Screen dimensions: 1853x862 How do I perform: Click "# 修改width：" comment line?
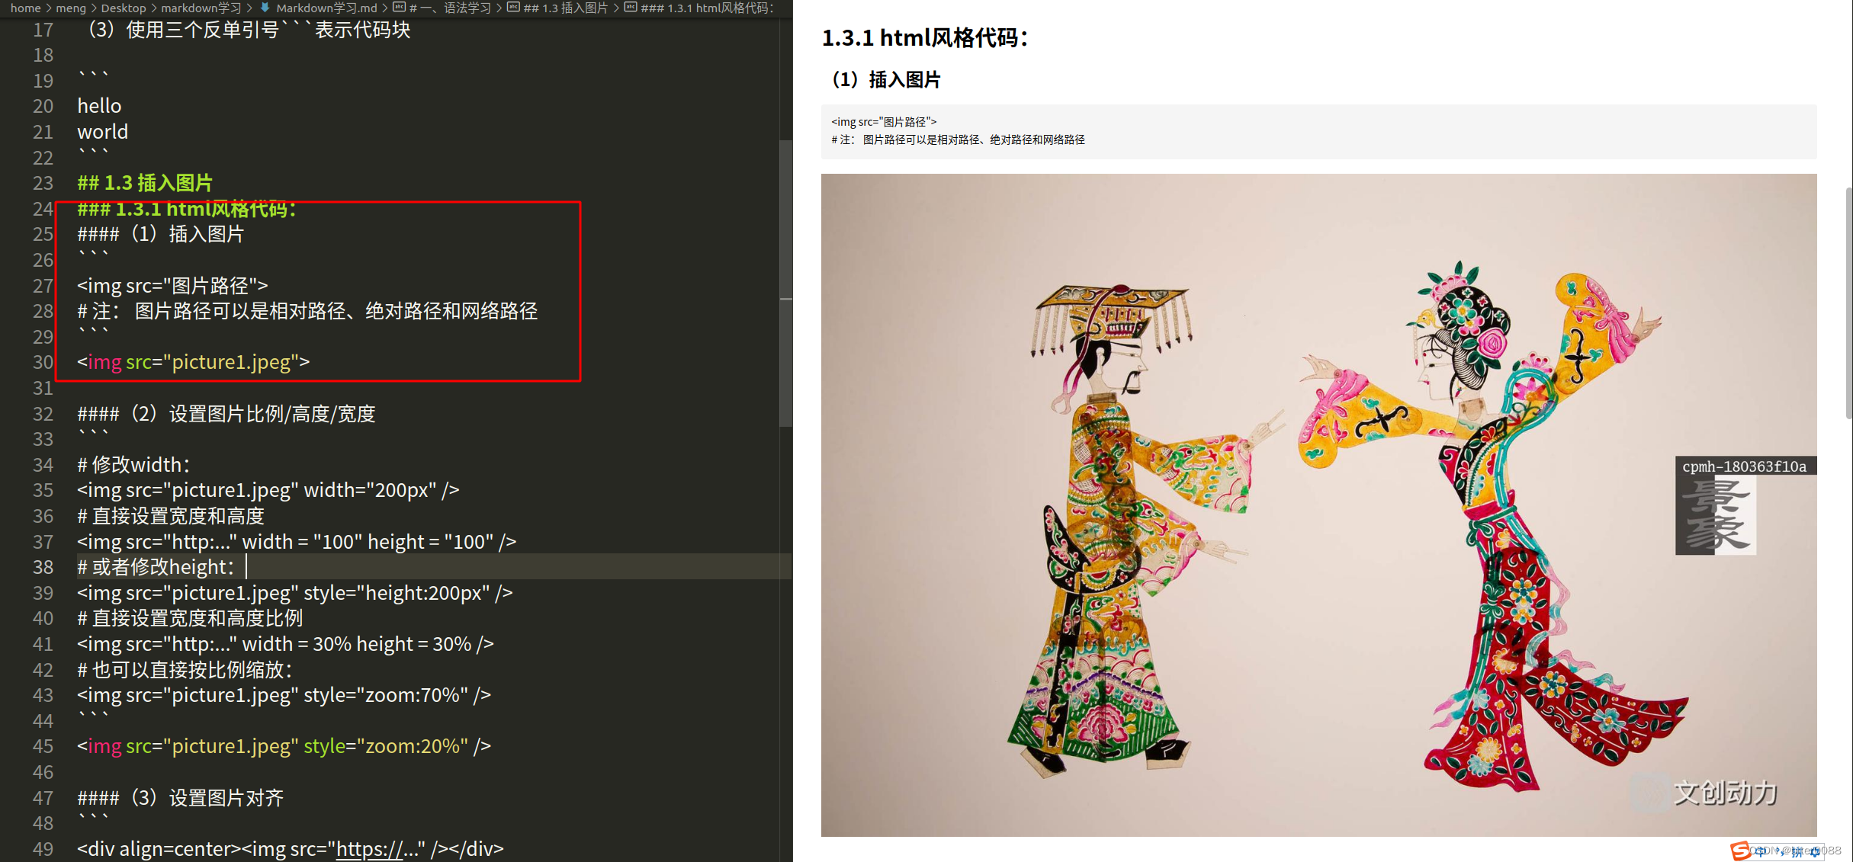[133, 465]
